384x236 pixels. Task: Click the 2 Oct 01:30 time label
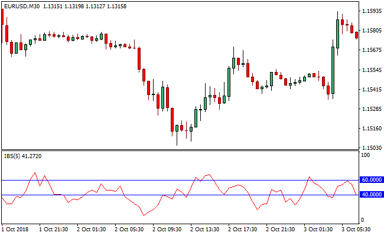point(92,230)
